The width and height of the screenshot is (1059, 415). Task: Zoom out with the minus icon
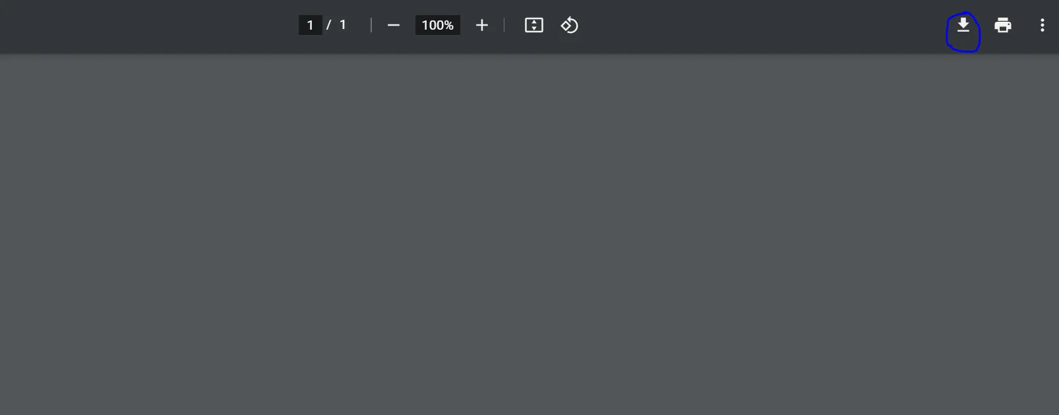coord(394,25)
